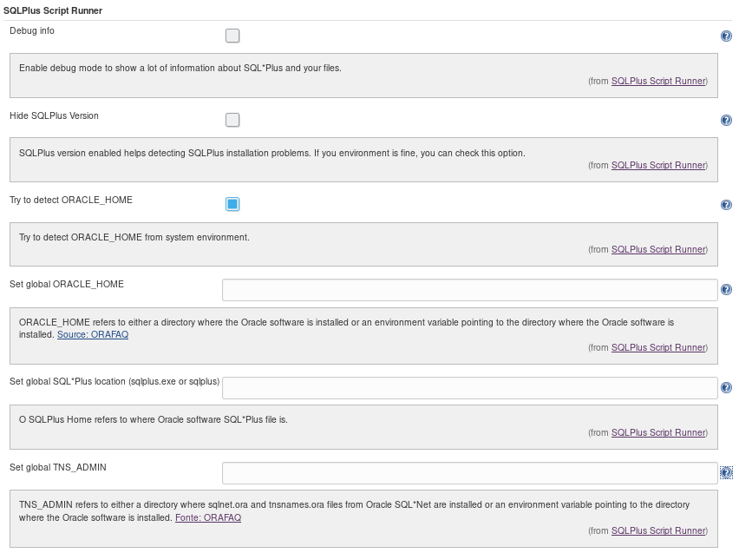Click the SQLPlus Script Runner section heading

(53, 10)
